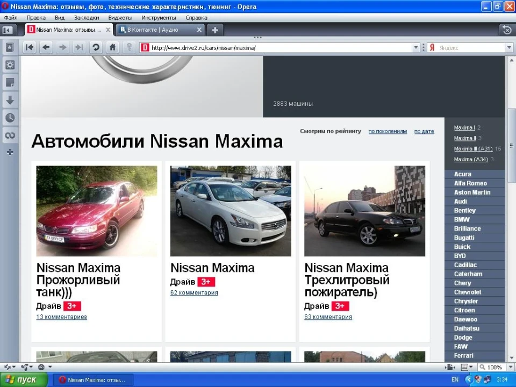Screen dimensions: 516x387
Task: Click the Forward arrow button
Action: tap(62, 48)
